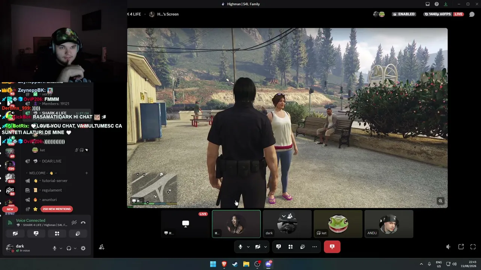Enter full screen mode
Viewport: 481px width, 270px height.
[x=473, y=247]
